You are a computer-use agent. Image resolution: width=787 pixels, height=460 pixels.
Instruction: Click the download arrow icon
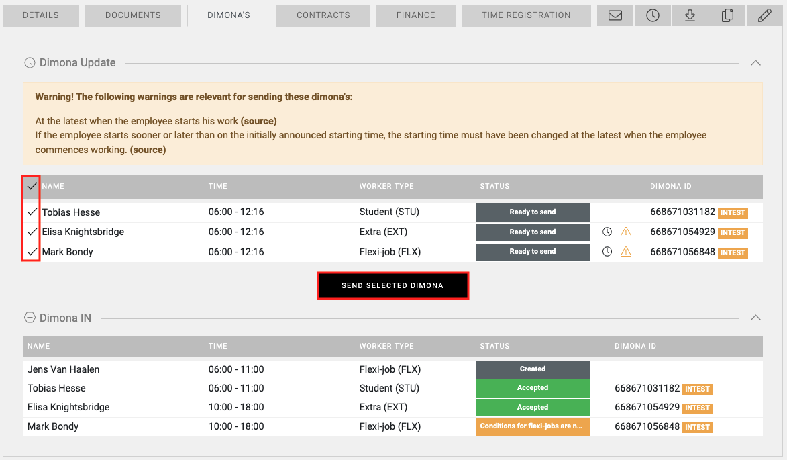(690, 15)
